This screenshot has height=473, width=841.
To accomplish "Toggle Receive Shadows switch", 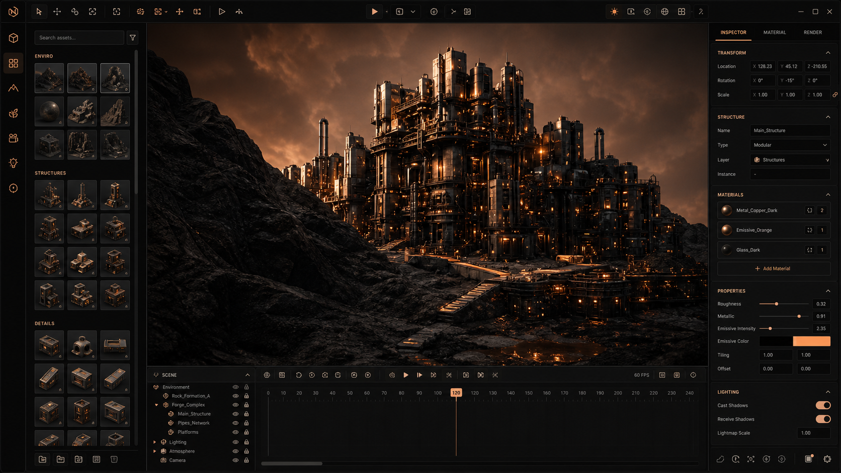I will click(x=823, y=419).
